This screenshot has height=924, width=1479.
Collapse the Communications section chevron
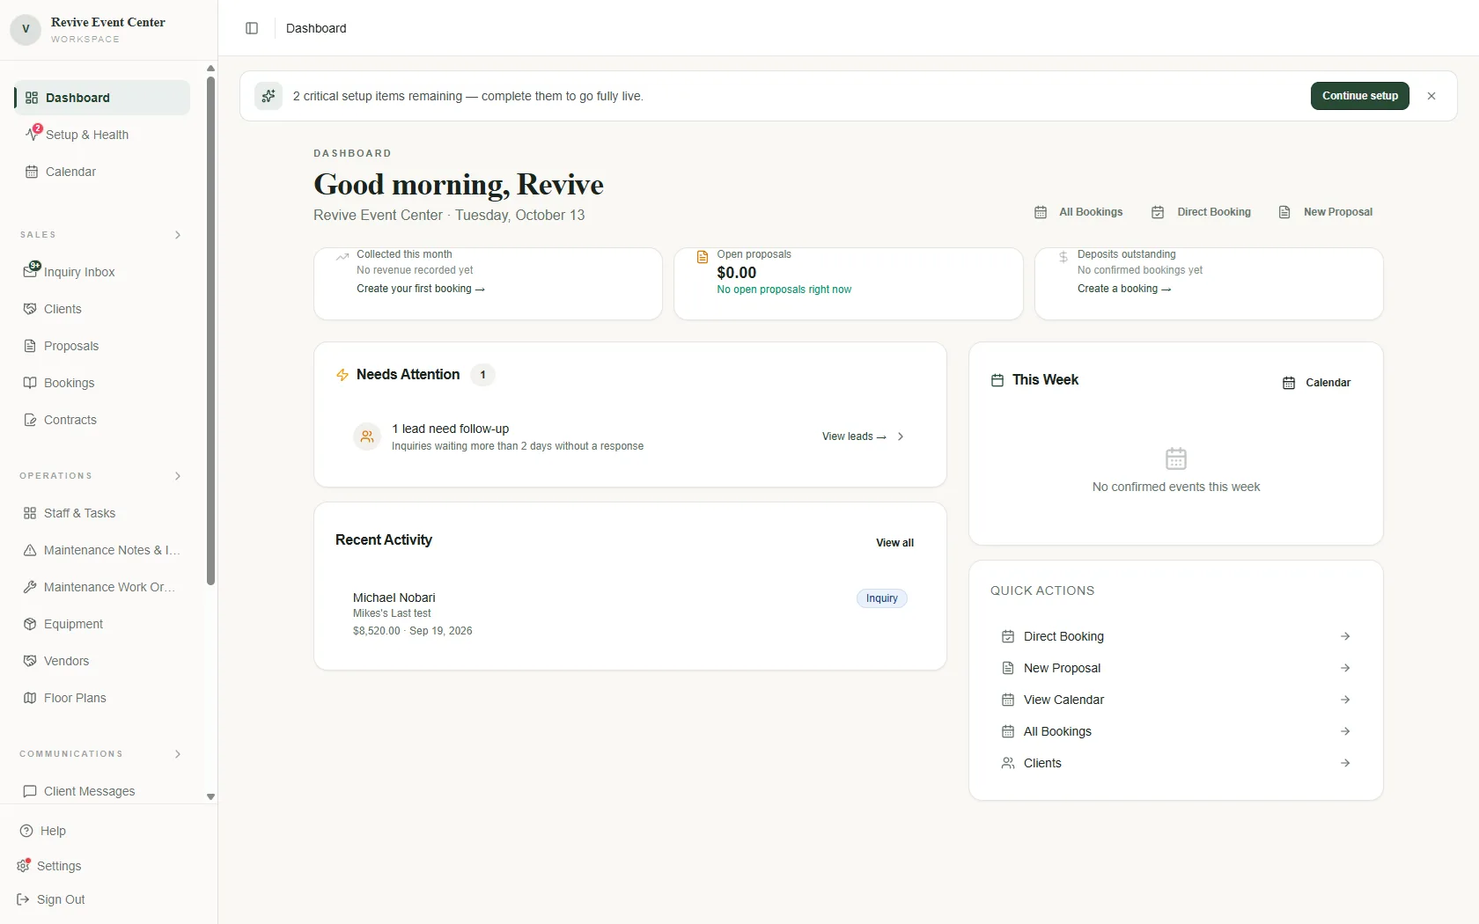[x=178, y=754]
